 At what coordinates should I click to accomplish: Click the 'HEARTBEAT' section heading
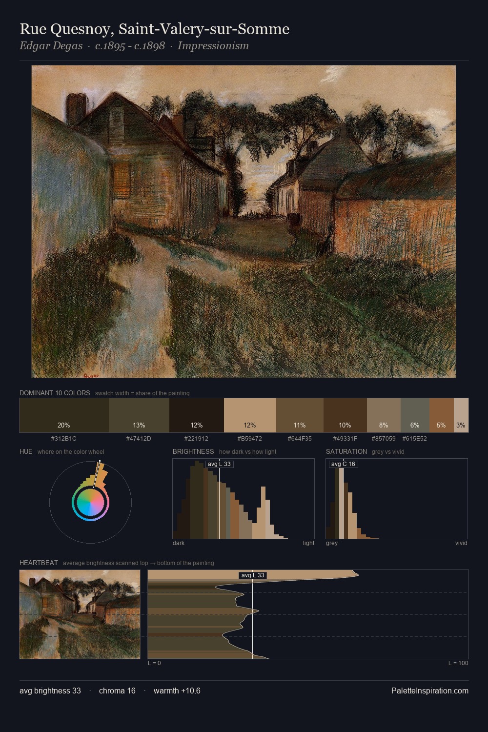39,563
